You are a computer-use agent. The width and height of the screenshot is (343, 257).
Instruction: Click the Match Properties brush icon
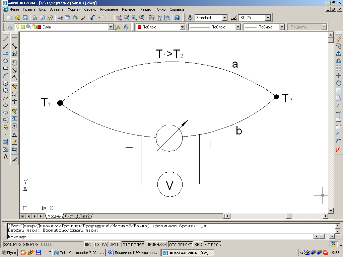click(83, 18)
